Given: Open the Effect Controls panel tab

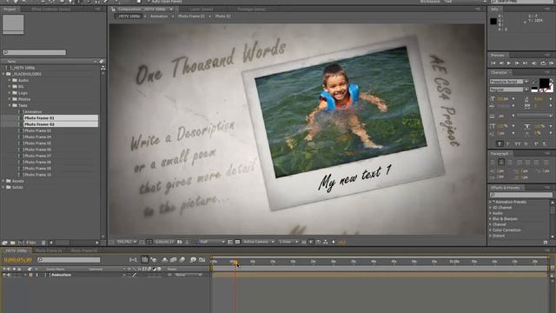Looking at the screenshot, I should tap(51, 10).
